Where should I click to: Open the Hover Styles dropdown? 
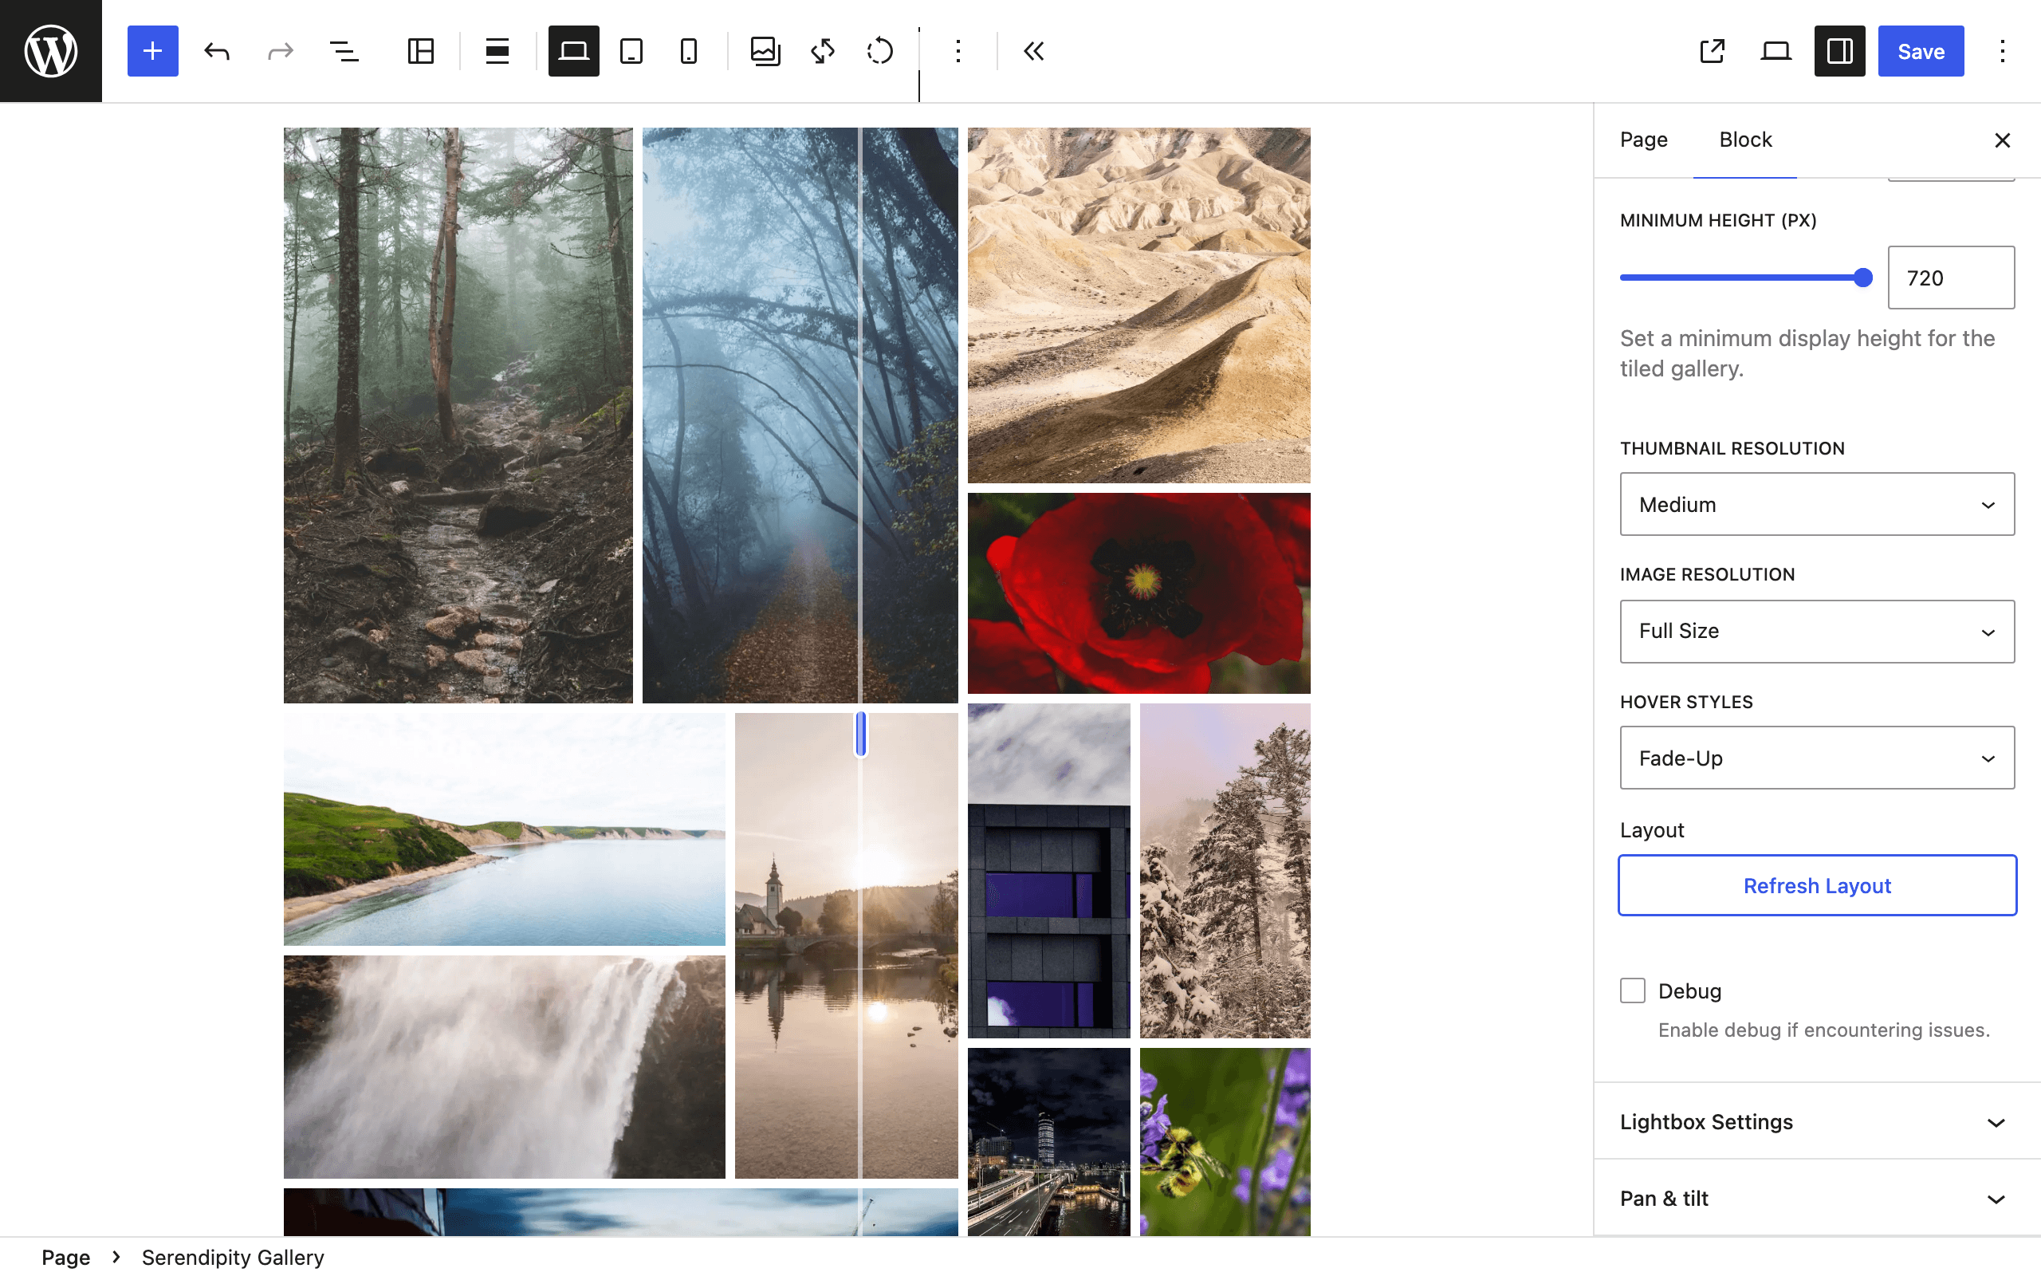coord(1818,758)
